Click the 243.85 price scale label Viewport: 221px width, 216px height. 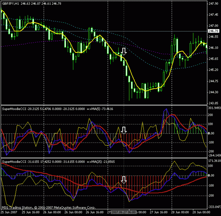213,103
